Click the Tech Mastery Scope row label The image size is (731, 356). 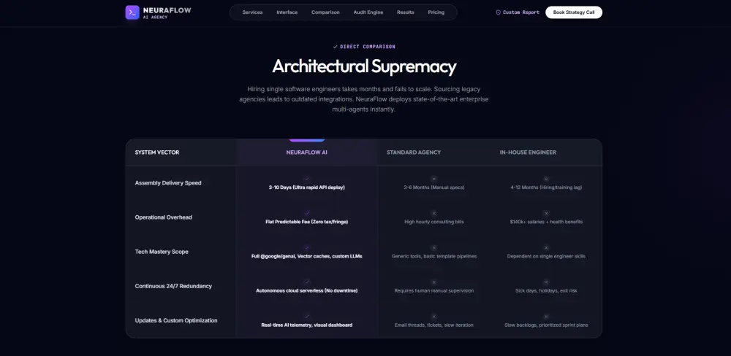(162, 252)
